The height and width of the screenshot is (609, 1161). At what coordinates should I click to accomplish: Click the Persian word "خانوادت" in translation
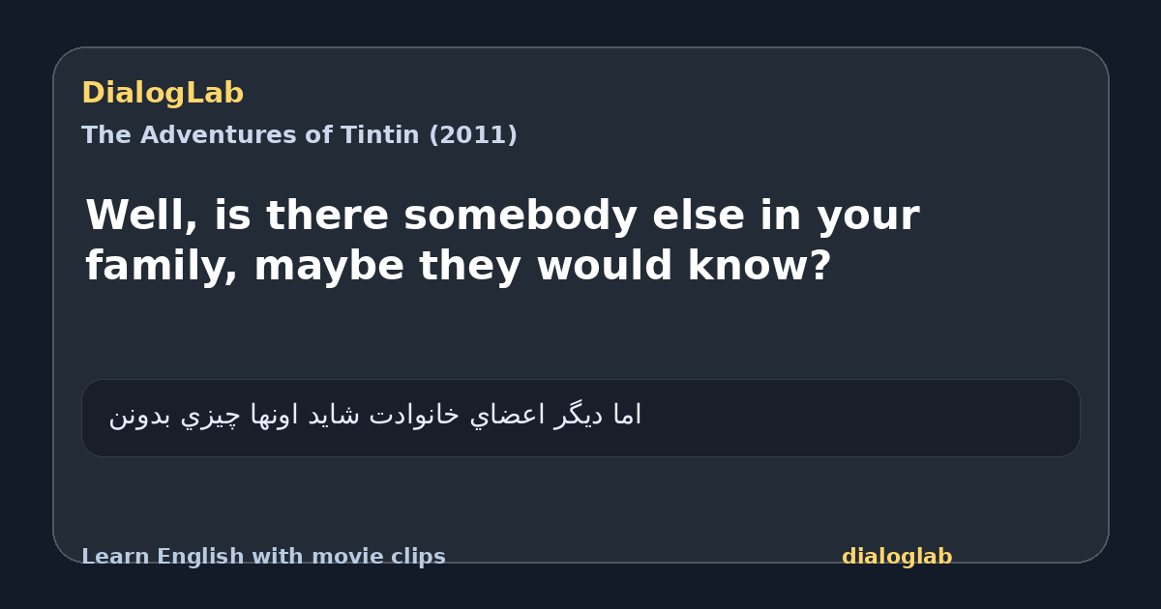[x=413, y=416]
